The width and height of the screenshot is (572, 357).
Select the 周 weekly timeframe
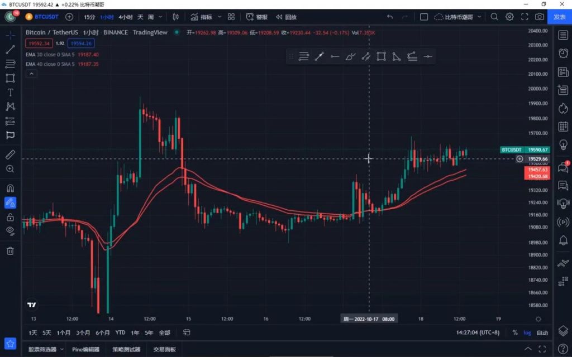coord(151,17)
